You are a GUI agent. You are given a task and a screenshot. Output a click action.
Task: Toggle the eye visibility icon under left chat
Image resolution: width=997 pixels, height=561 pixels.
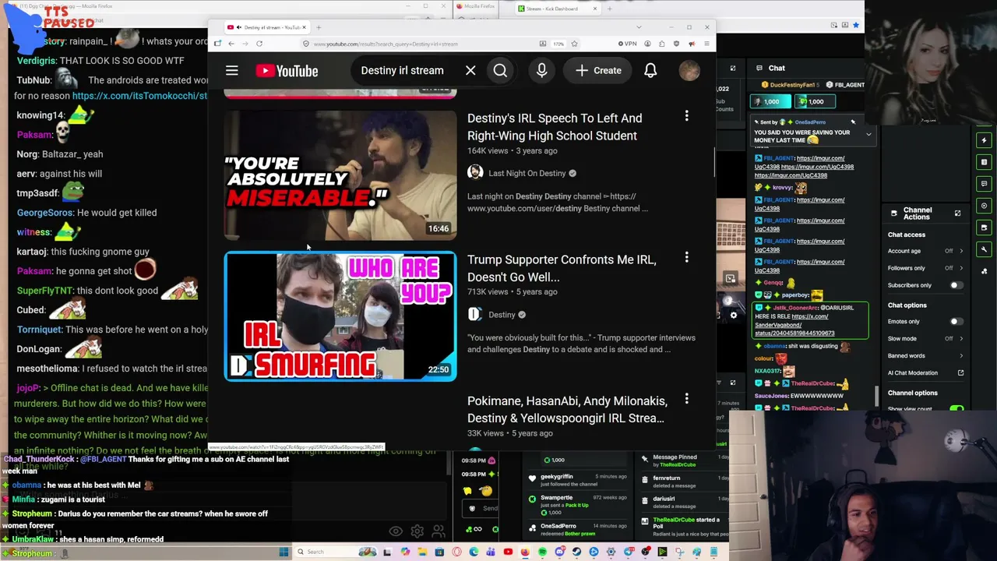coord(396,531)
